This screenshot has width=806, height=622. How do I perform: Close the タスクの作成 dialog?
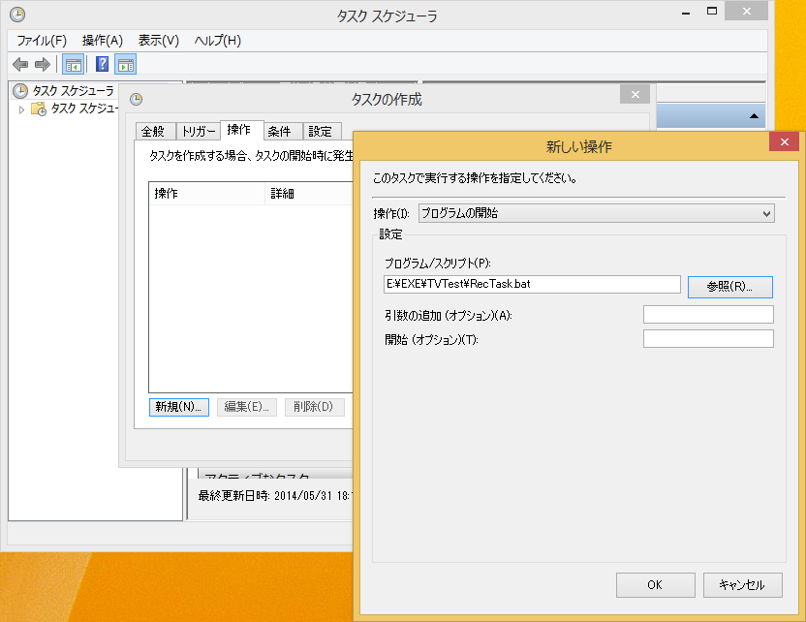(x=635, y=95)
